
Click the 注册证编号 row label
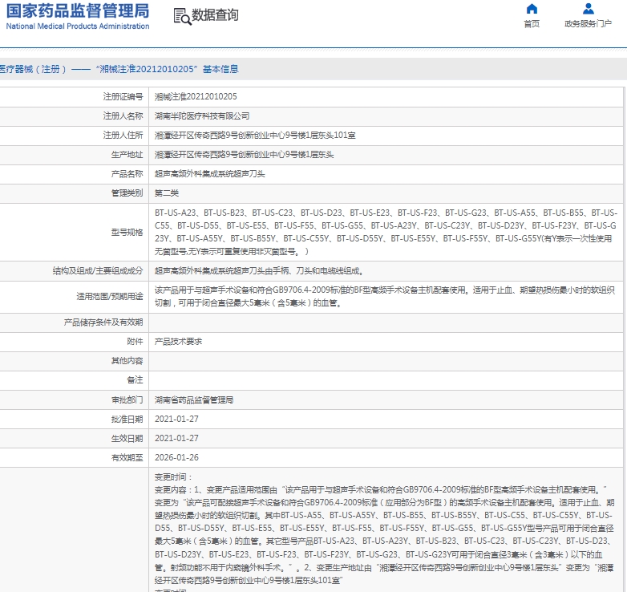click(123, 97)
